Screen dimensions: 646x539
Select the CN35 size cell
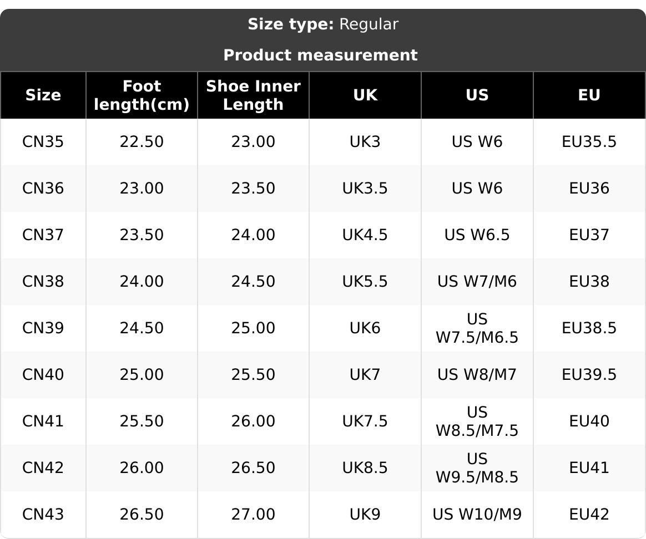tap(43, 142)
